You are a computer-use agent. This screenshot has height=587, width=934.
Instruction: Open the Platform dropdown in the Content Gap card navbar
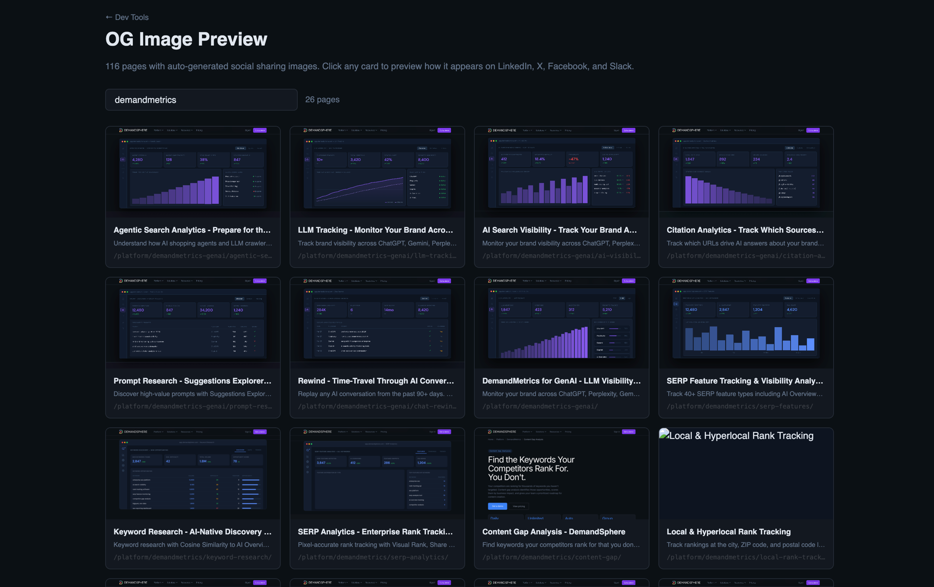coord(526,432)
